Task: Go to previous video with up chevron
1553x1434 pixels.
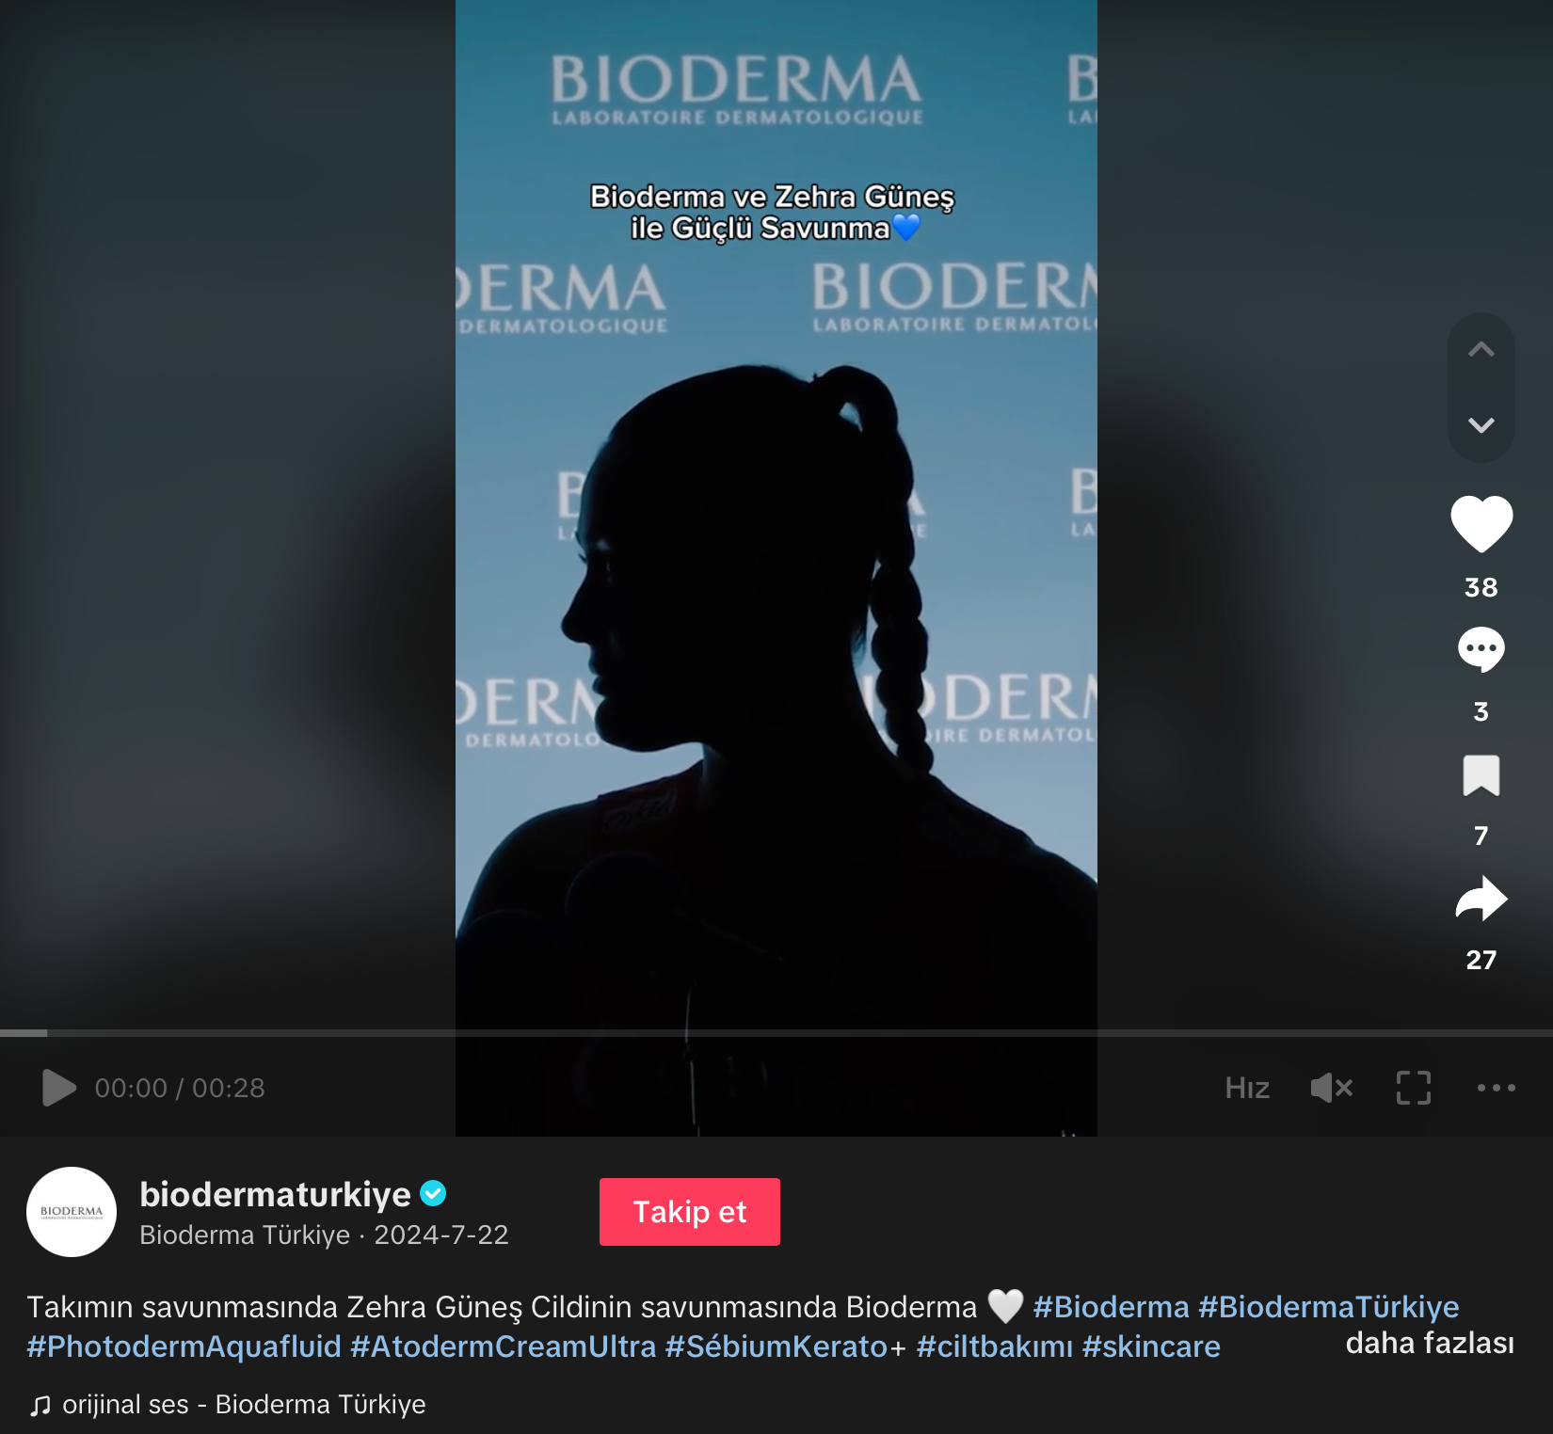Action: click(x=1481, y=350)
